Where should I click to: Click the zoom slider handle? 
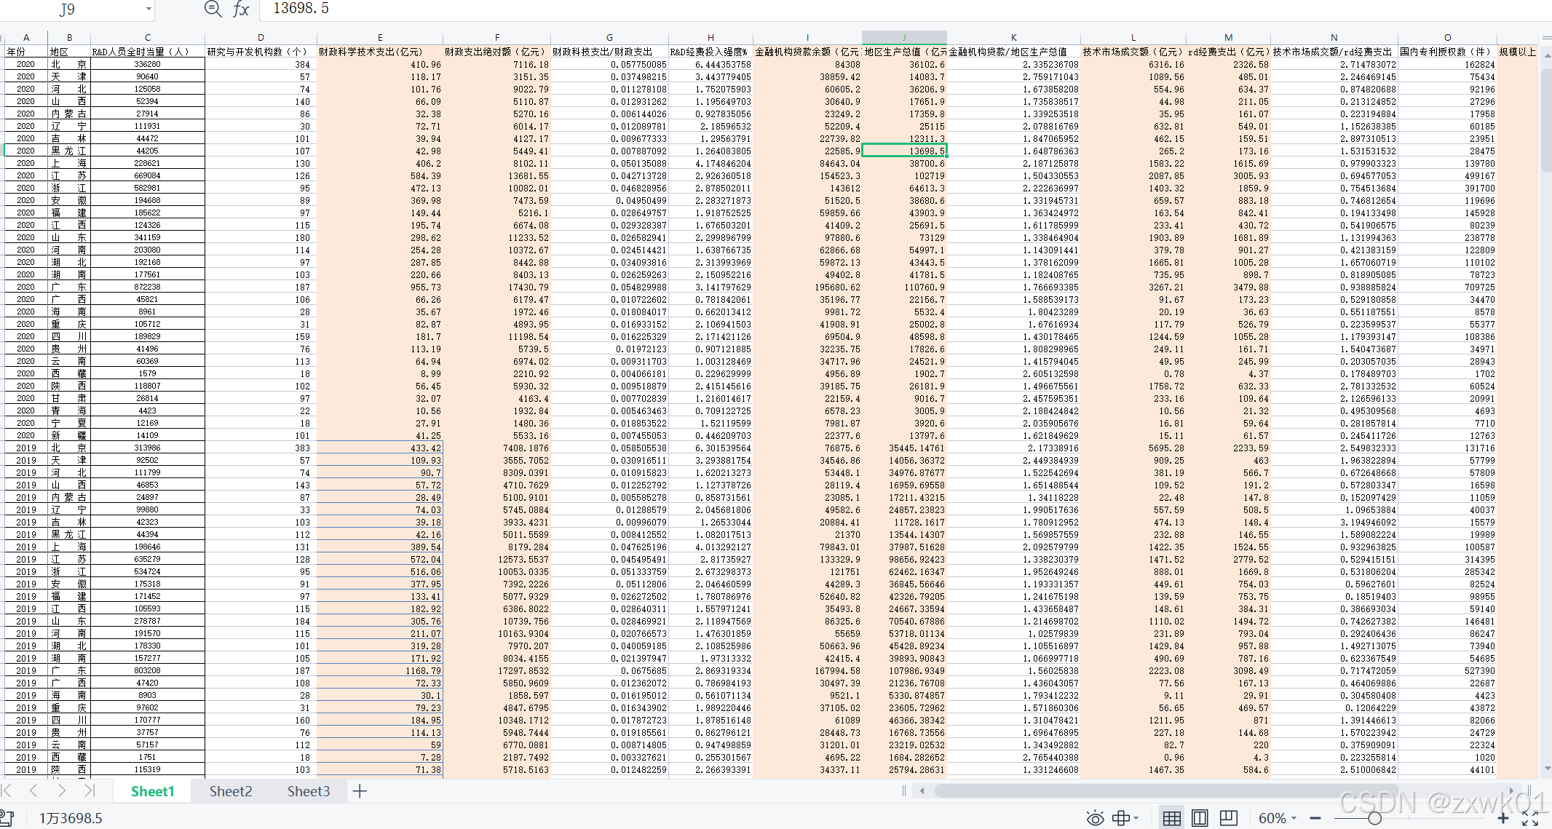[x=1374, y=818]
